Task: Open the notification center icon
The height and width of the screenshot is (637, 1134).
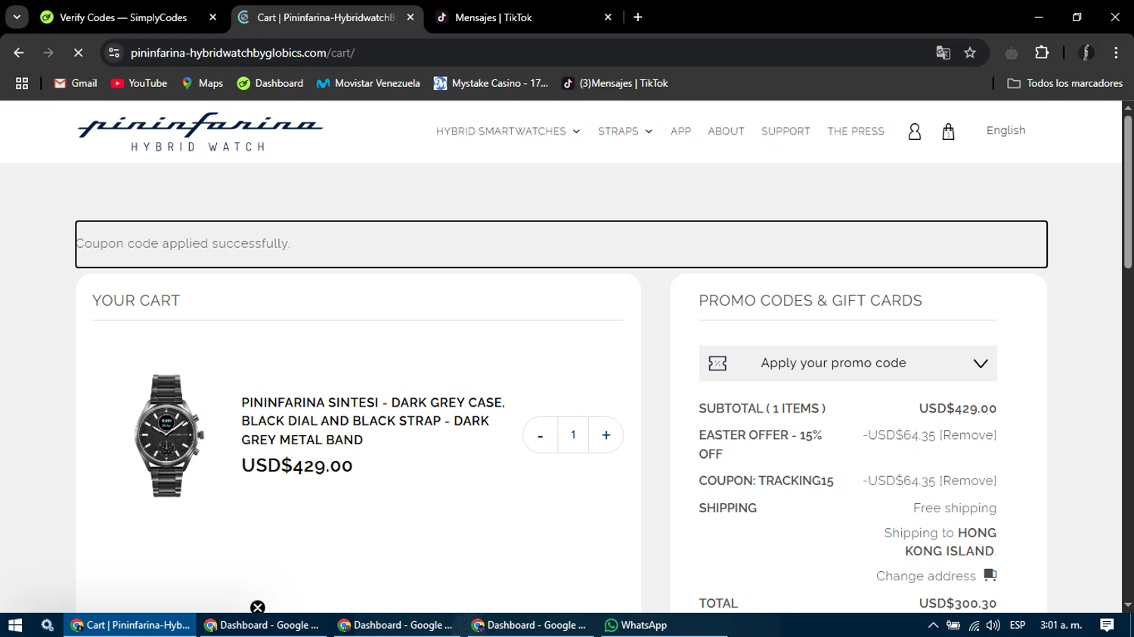Action: click(x=1107, y=625)
